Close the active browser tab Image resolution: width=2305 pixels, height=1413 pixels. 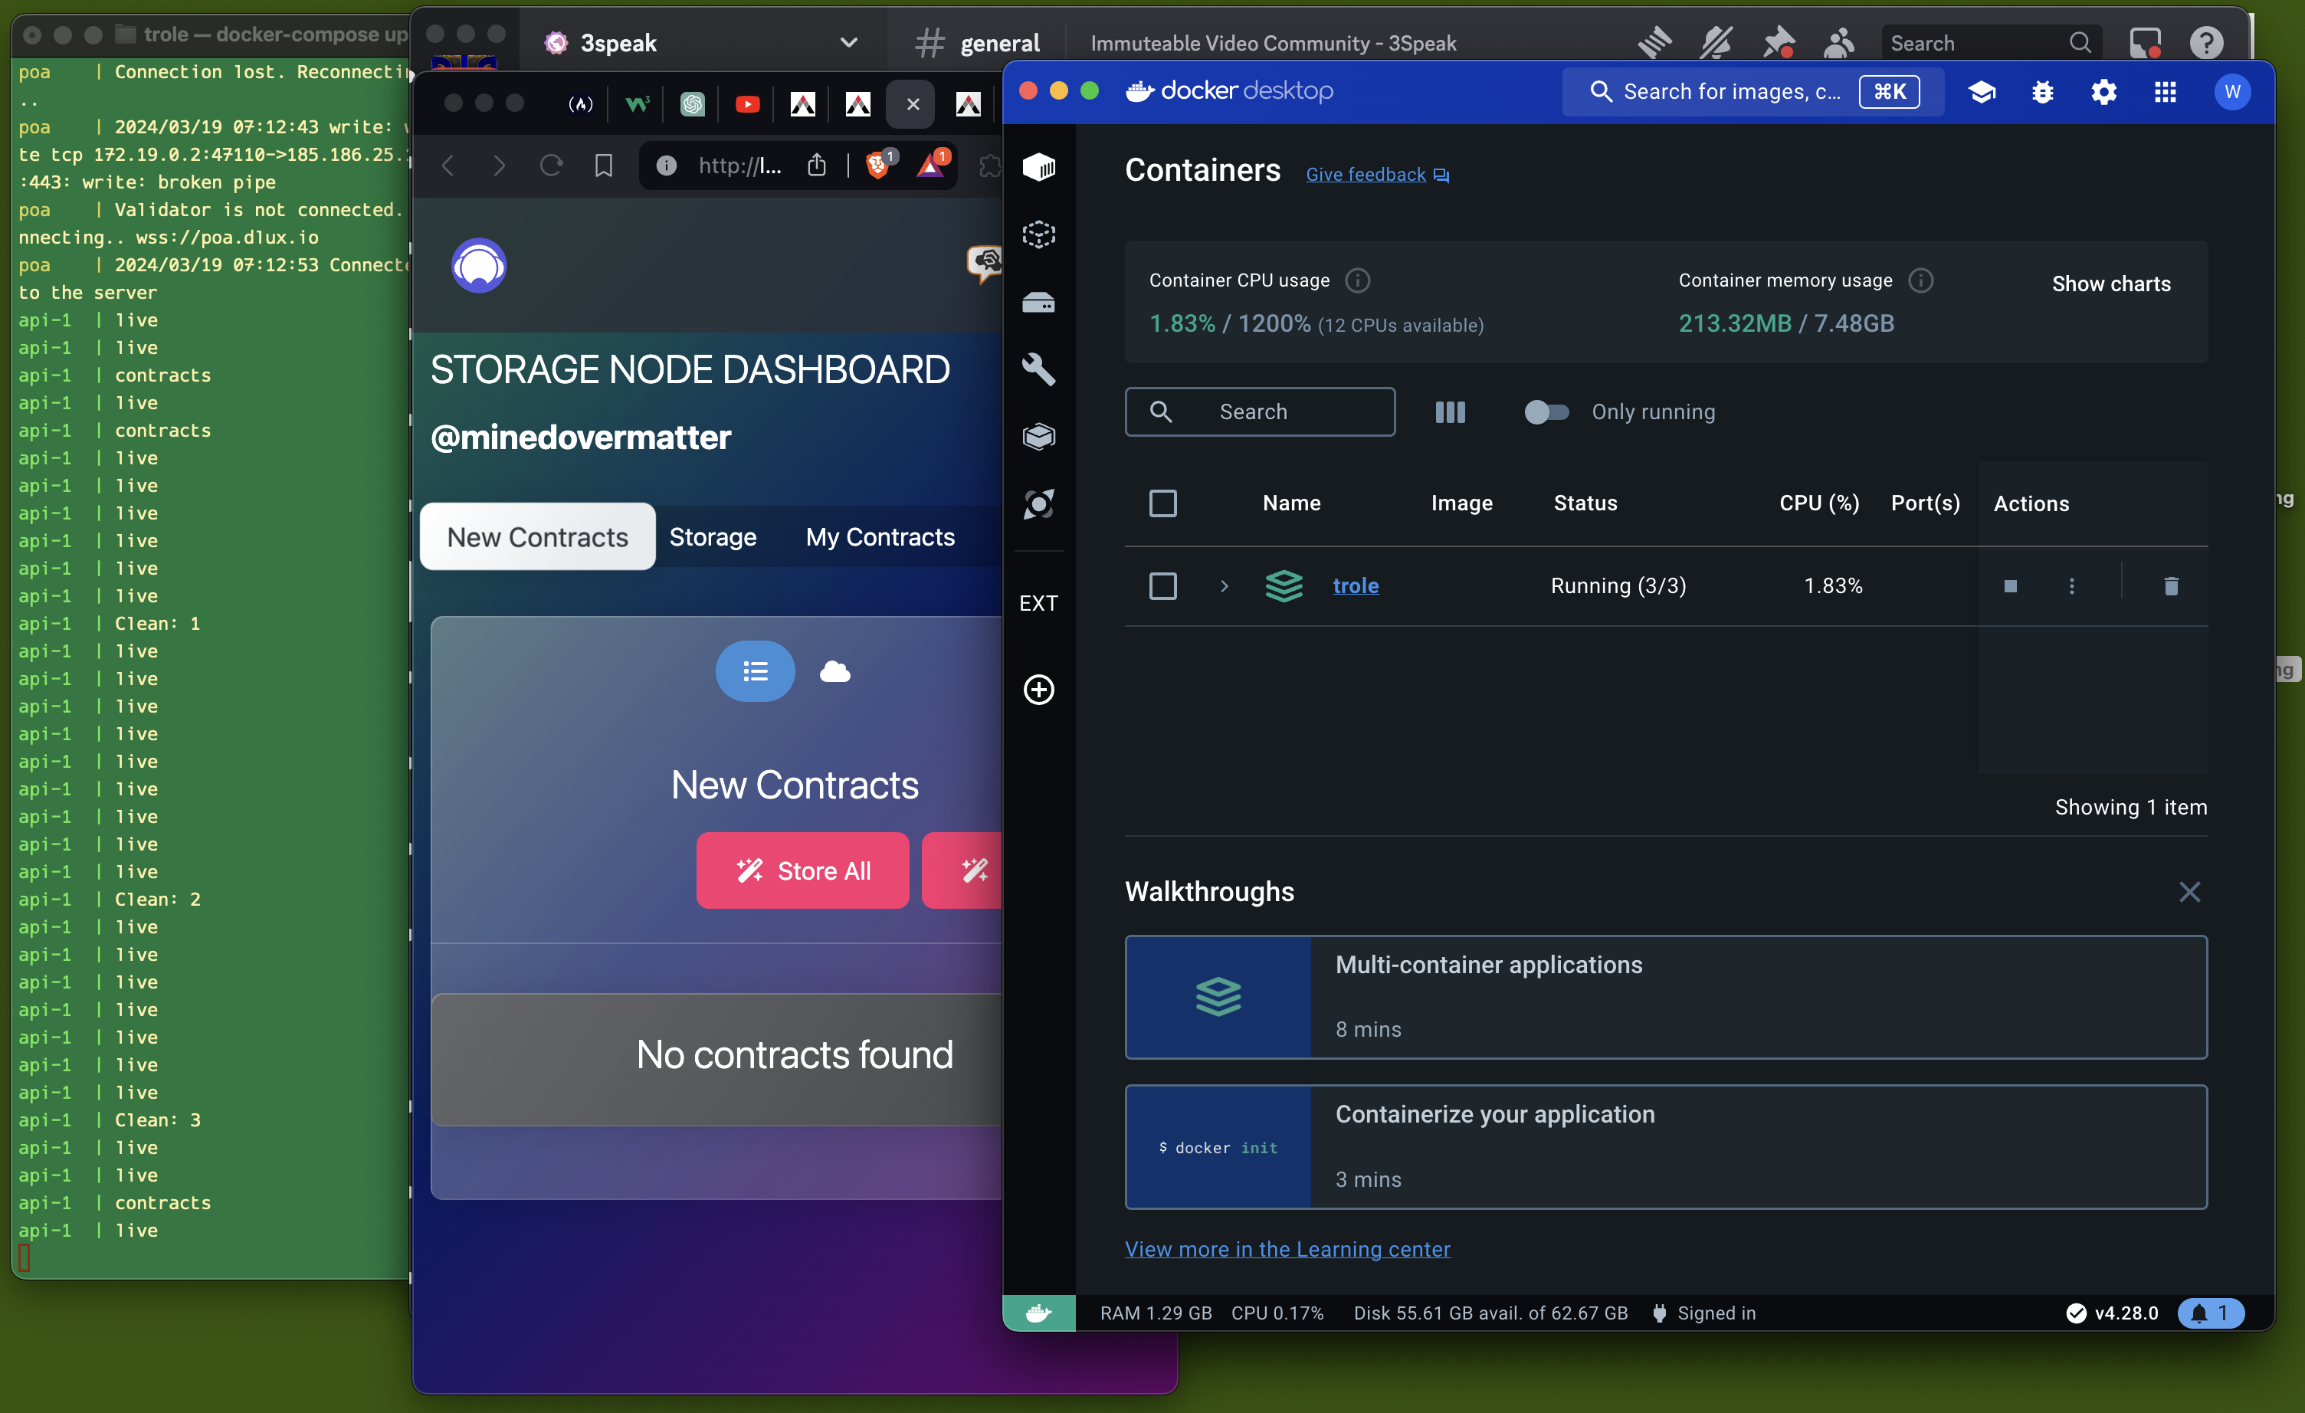point(913,103)
